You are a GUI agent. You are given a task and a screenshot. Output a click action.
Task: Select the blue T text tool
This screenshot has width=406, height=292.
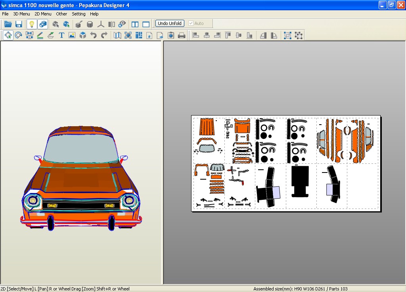click(61, 35)
